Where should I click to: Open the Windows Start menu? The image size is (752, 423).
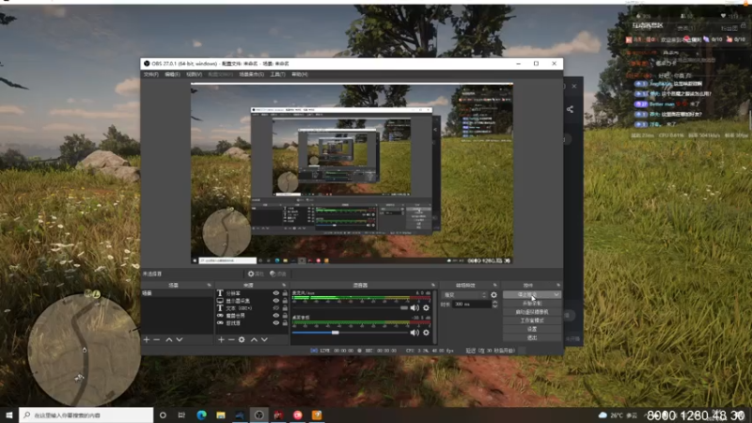pyautogui.click(x=8, y=415)
